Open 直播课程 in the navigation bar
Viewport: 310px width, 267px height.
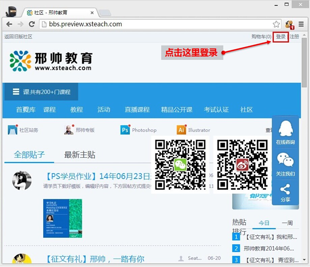click(137, 110)
